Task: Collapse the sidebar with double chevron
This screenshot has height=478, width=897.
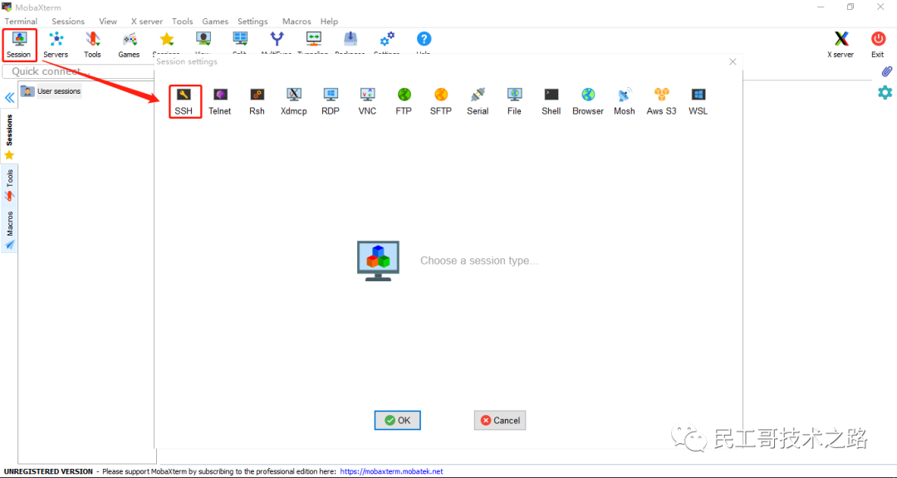Action: point(9,97)
